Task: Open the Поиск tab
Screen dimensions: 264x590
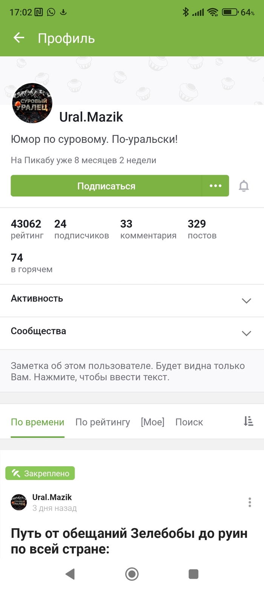Action: [x=189, y=422]
